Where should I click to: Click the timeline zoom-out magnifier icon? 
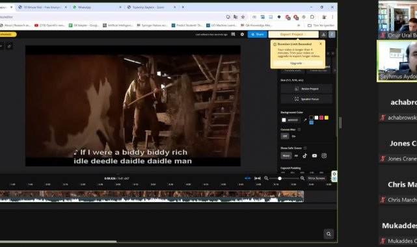coord(266,178)
